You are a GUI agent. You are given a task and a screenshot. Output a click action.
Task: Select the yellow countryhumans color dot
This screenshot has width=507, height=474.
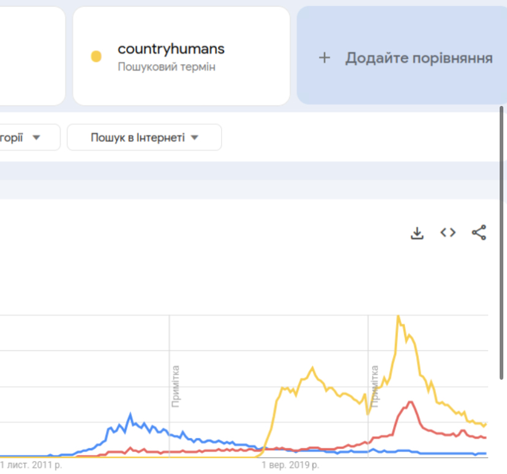pos(96,56)
